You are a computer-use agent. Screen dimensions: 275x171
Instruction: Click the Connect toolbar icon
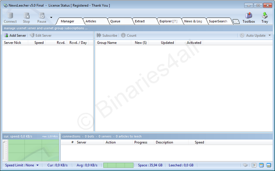pyautogui.click(x=10, y=18)
